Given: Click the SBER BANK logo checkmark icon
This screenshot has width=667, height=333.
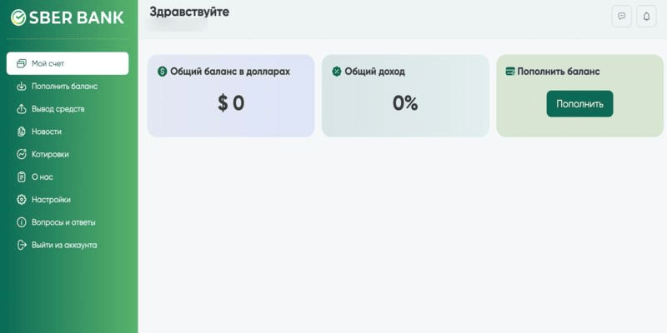Looking at the screenshot, I should (18, 17).
